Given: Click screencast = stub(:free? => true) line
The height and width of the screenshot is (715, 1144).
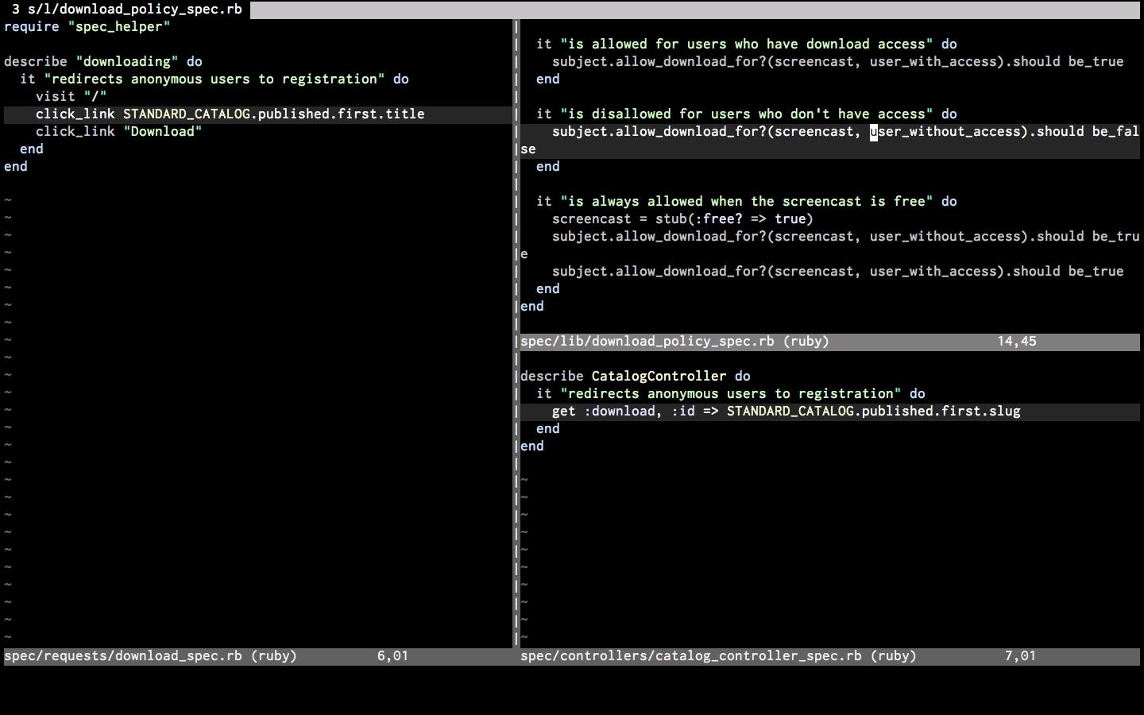Looking at the screenshot, I should point(683,219).
